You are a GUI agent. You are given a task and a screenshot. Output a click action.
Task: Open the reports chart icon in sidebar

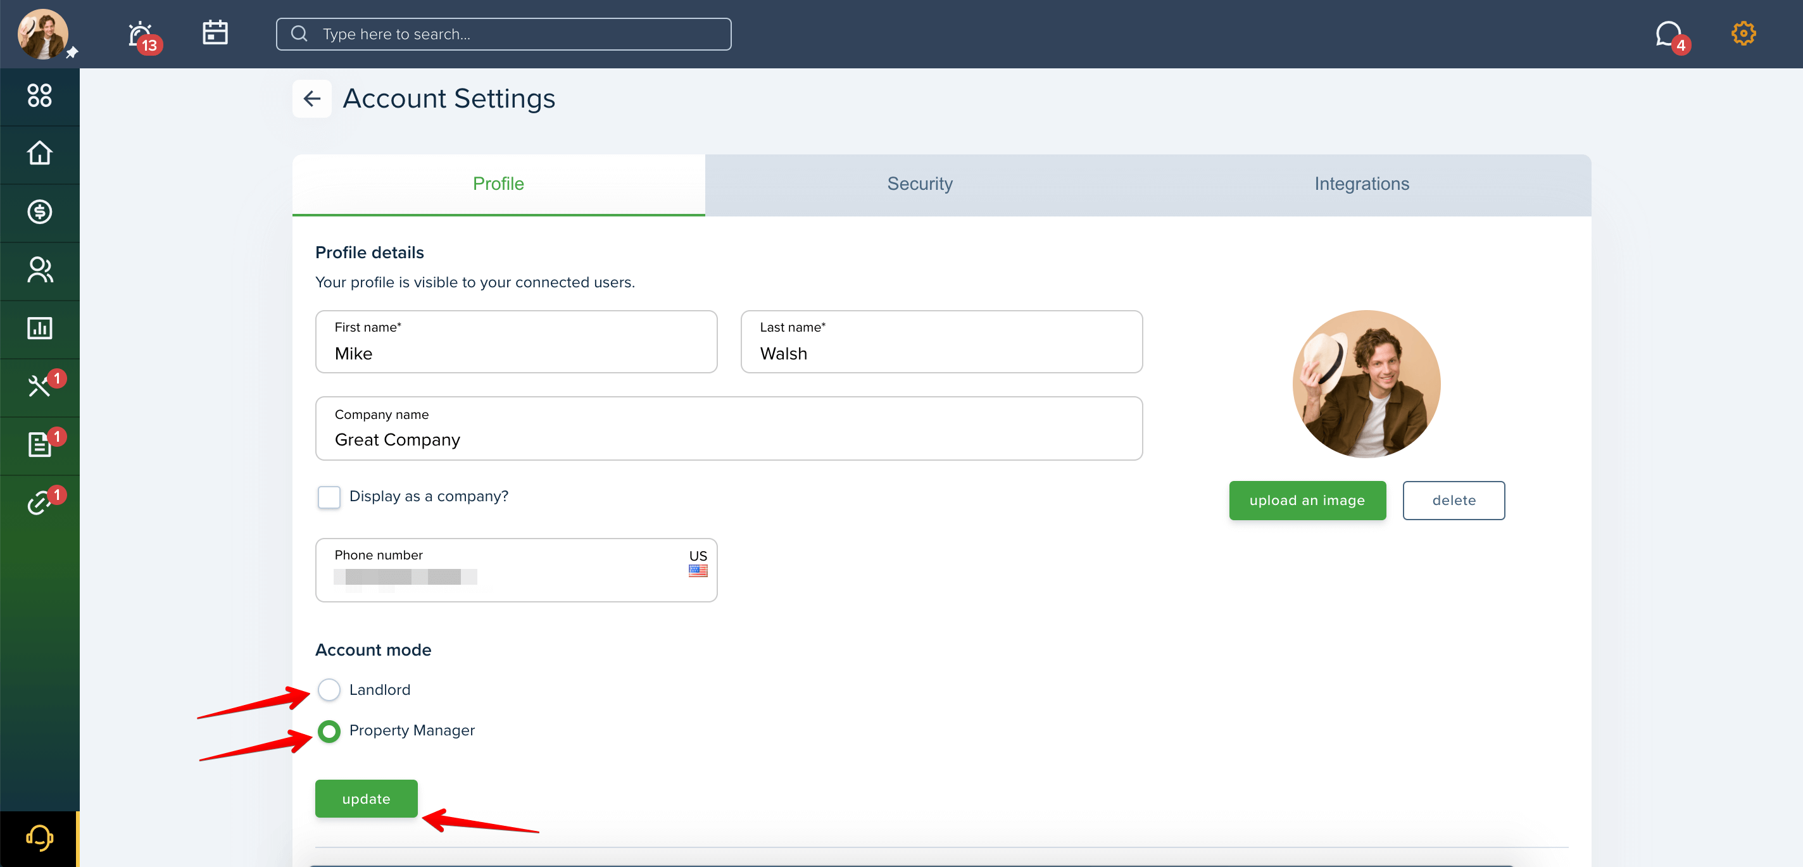(40, 328)
